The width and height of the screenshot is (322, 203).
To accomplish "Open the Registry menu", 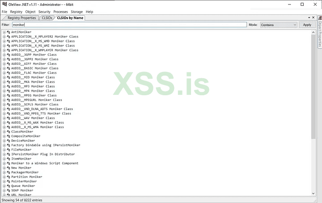I will pos(16,12).
